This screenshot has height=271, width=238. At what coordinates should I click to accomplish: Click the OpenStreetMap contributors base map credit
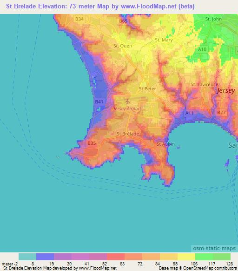[198, 268]
